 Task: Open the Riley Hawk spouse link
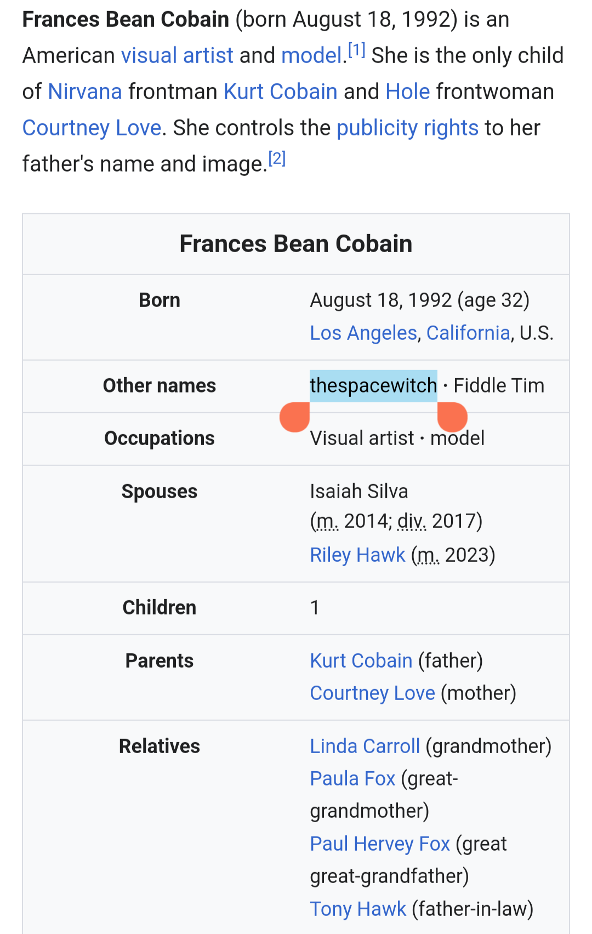click(357, 555)
